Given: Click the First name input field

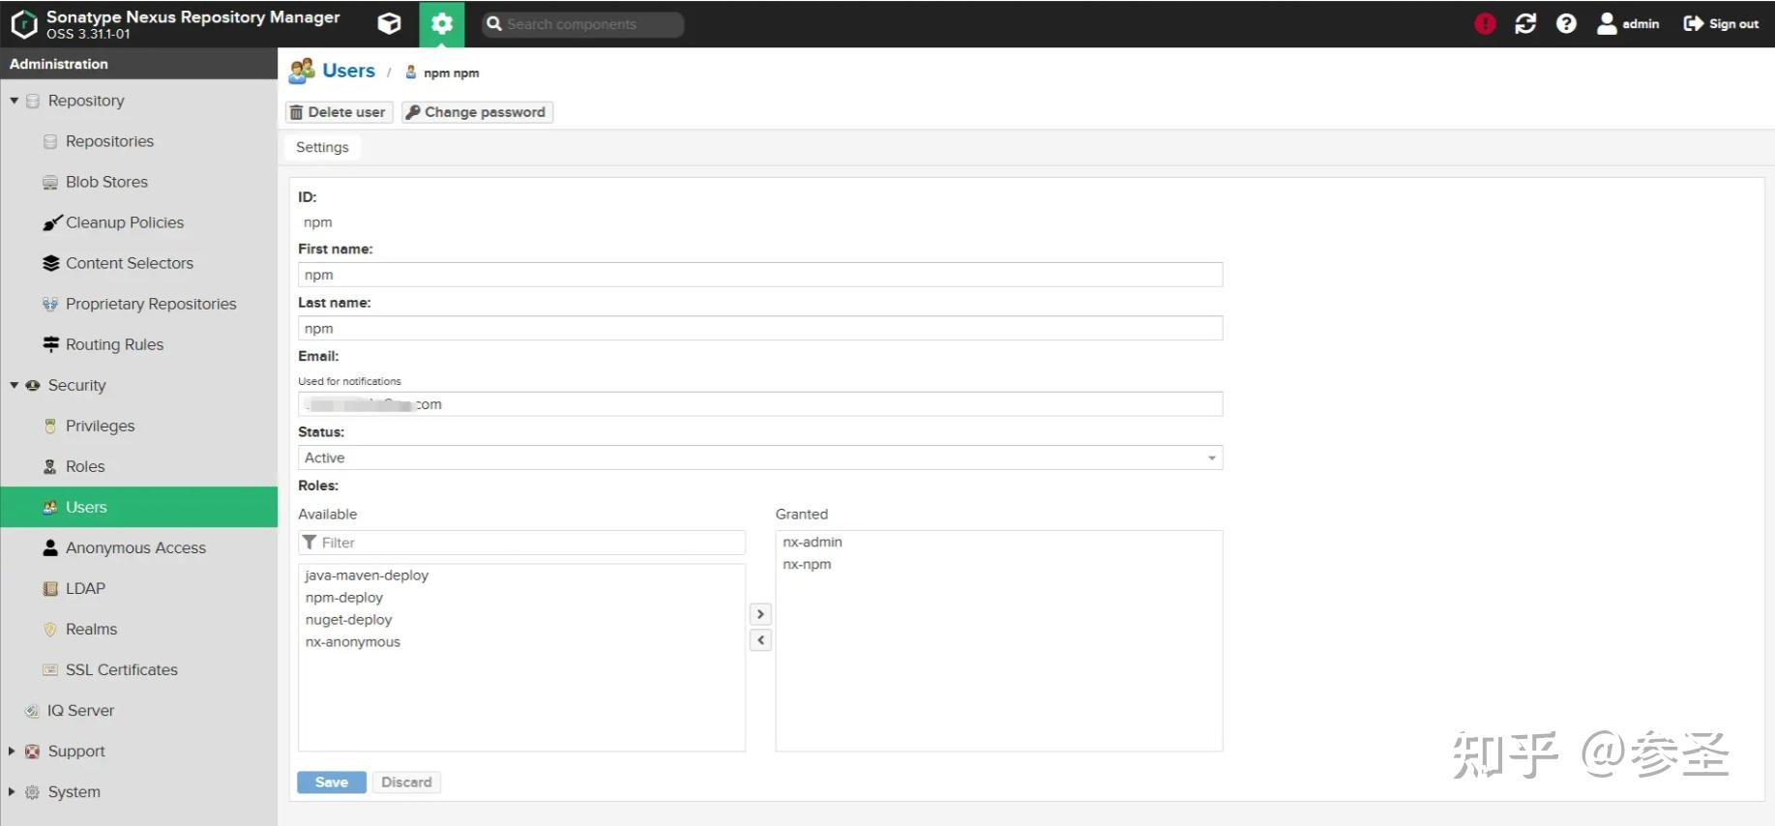Looking at the screenshot, I should (760, 275).
